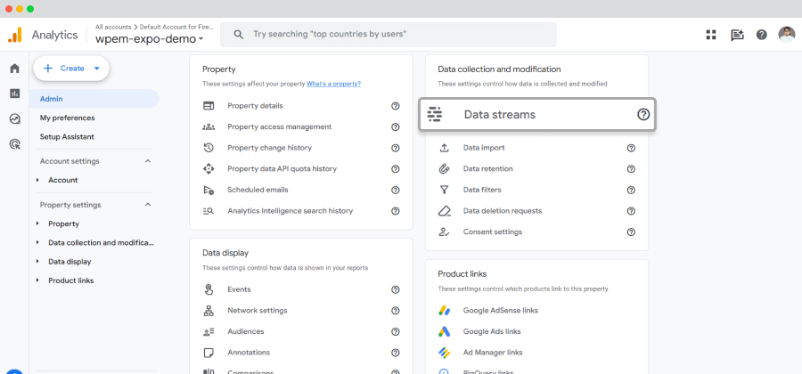This screenshot has height=374, width=802.
Task: Click the help icon beside Data filters
Action: [631, 190]
